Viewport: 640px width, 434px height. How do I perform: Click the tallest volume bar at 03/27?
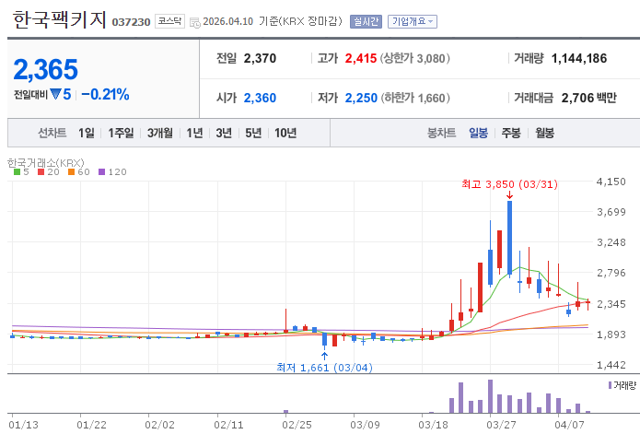pyautogui.click(x=490, y=396)
